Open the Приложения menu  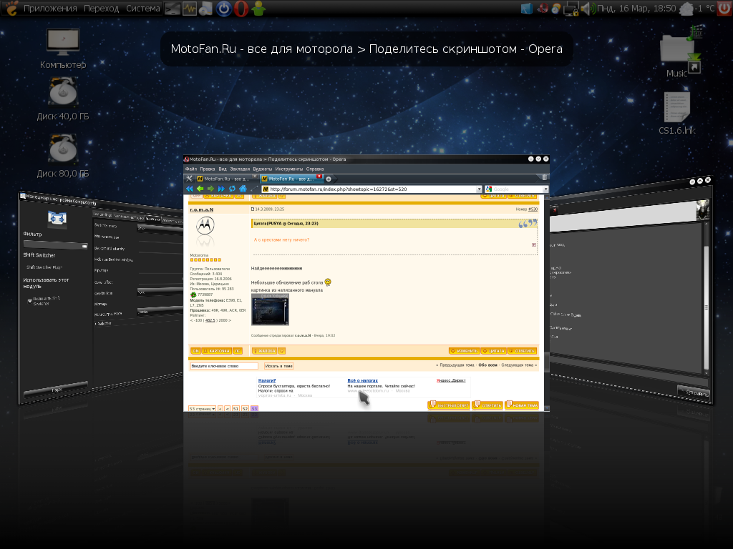tap(50, 9)
